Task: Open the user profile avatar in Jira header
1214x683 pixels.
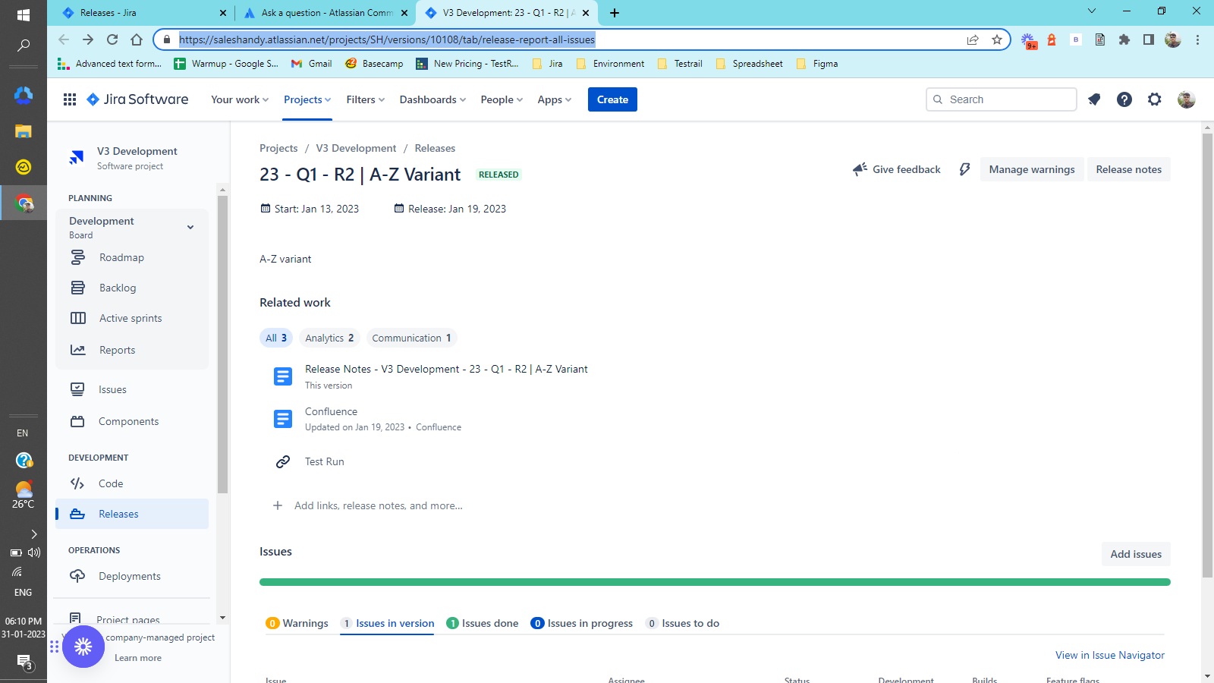Action: pos(1187,99)
